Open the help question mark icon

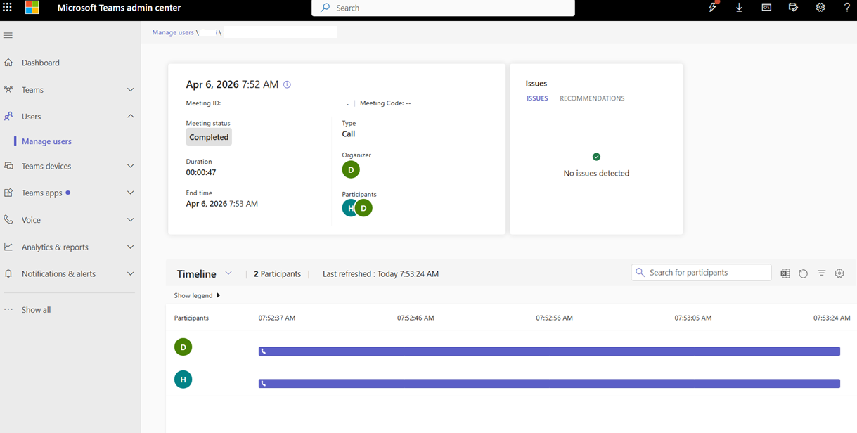coord(847,8)
